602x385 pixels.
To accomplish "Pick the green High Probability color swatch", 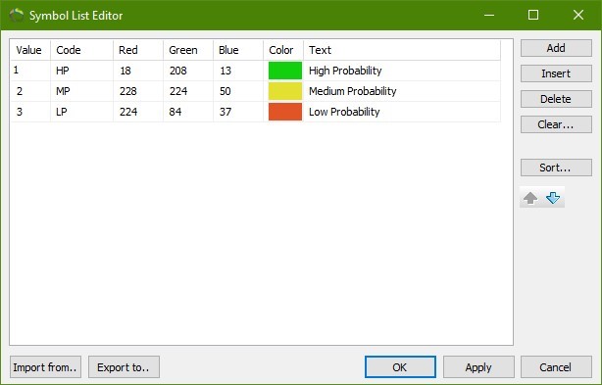I will pos(285,71).
